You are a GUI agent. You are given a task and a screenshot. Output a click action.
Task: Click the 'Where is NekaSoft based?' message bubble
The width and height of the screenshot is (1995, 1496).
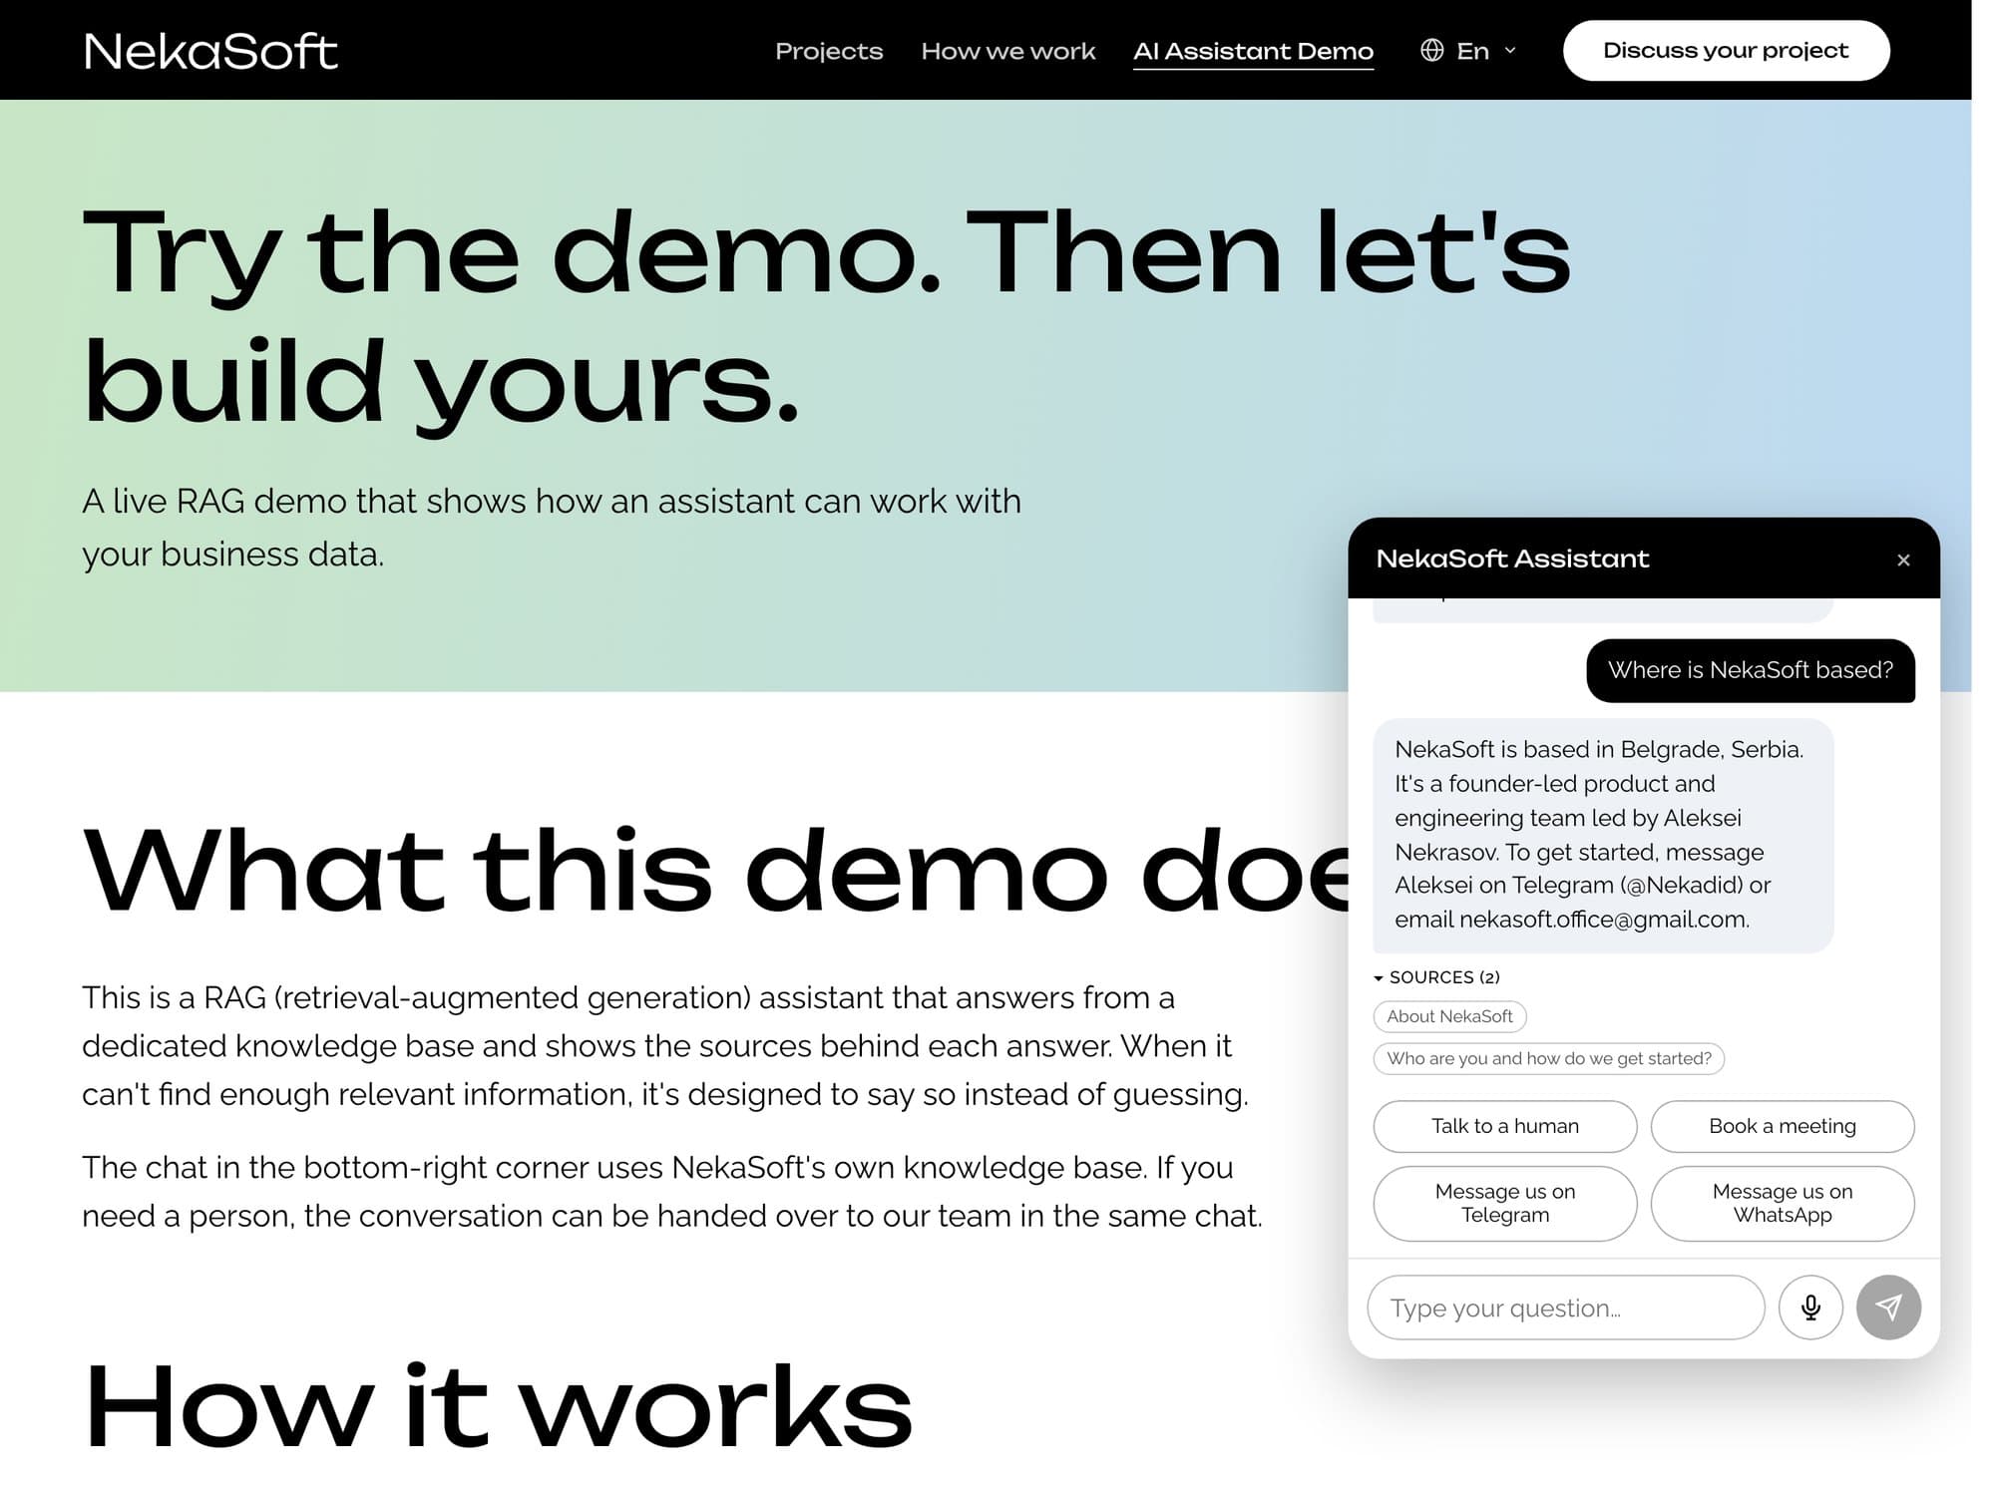[x=1750, y=670]
